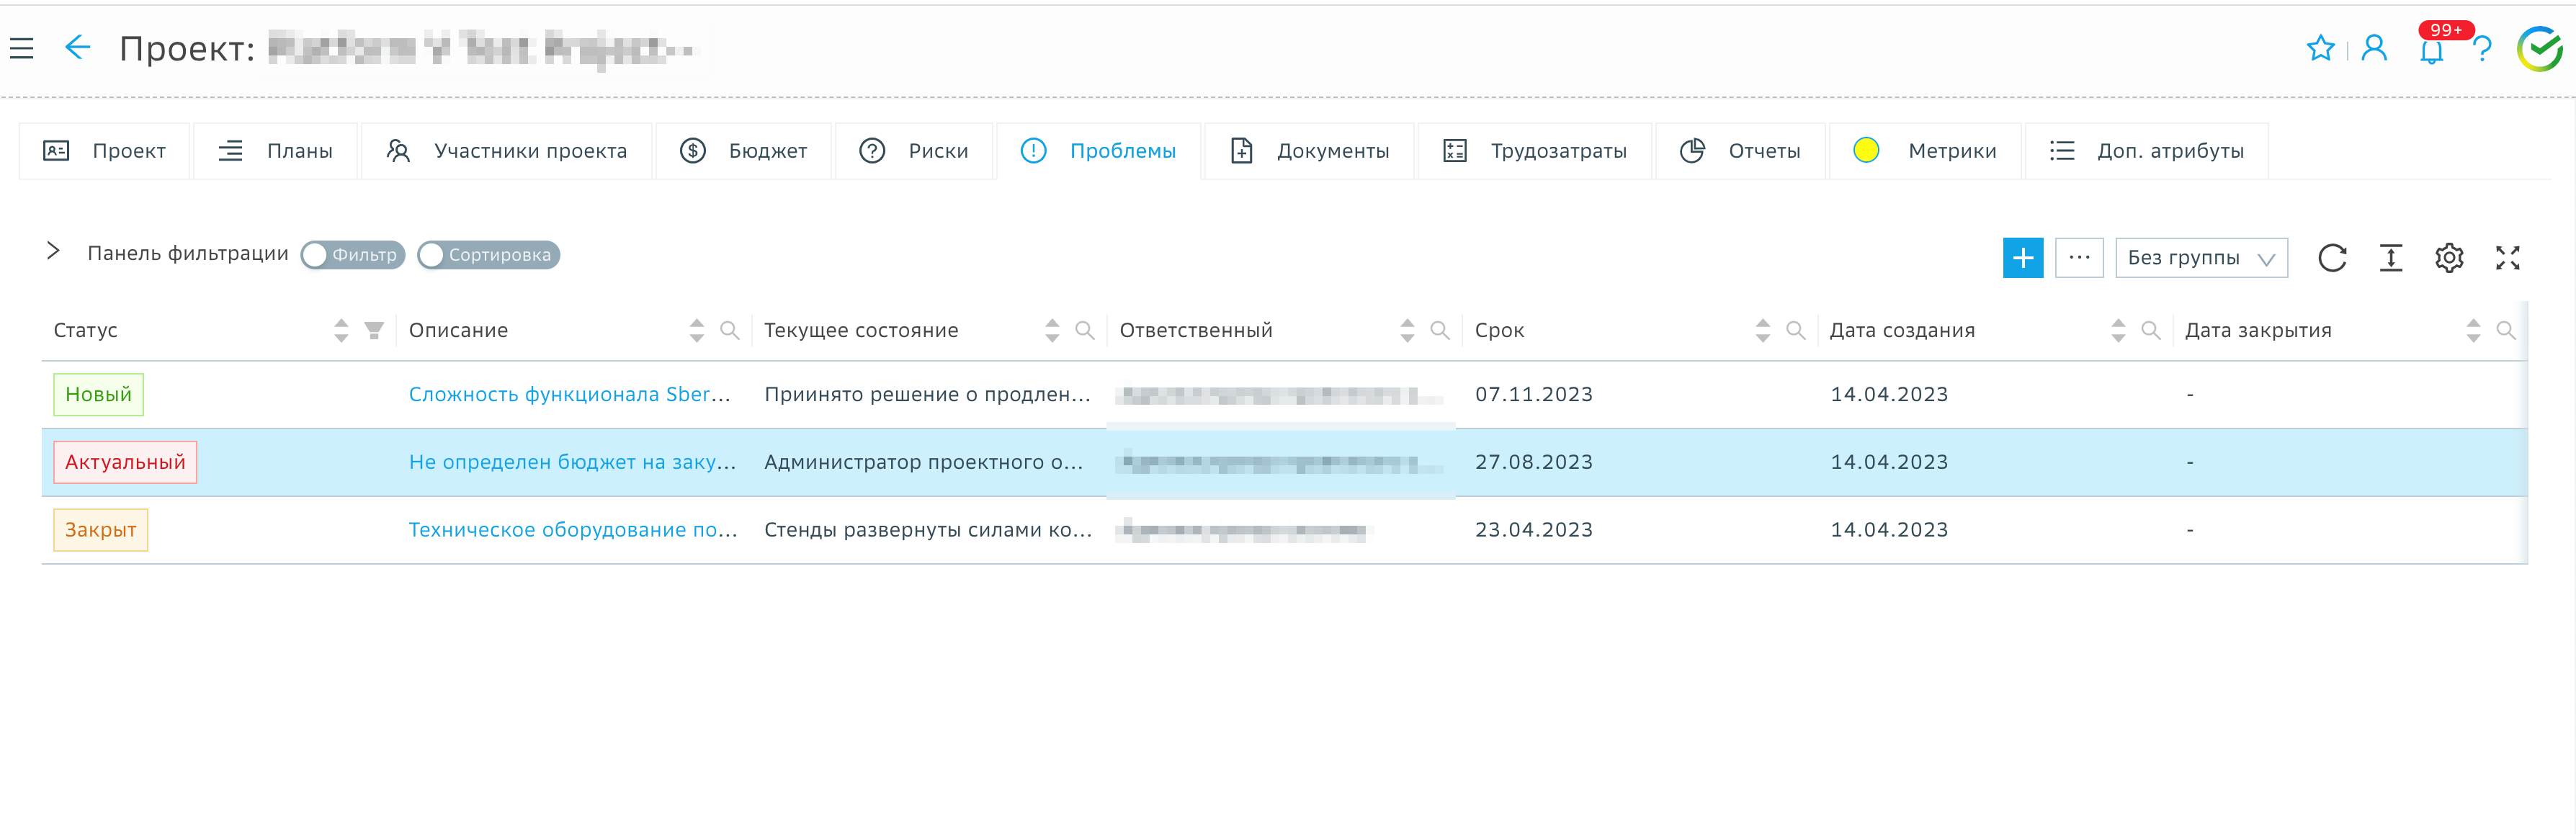The height and width of the screenshot is (834, 2576).
Task: Sort the table by Срок column
Action: (1761, 330)
